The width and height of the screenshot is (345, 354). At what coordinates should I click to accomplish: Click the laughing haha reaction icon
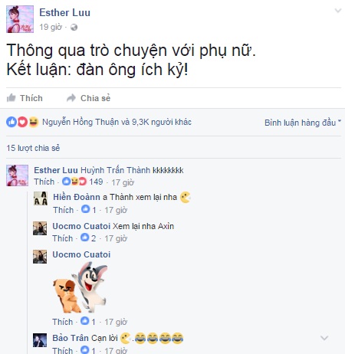[x=34, y=122]
